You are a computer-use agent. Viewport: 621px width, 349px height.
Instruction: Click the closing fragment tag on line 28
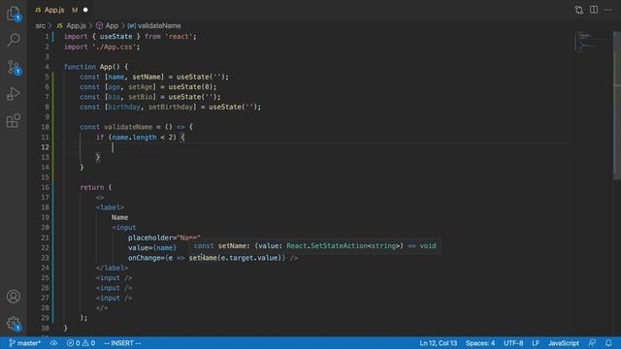point(102,308)
